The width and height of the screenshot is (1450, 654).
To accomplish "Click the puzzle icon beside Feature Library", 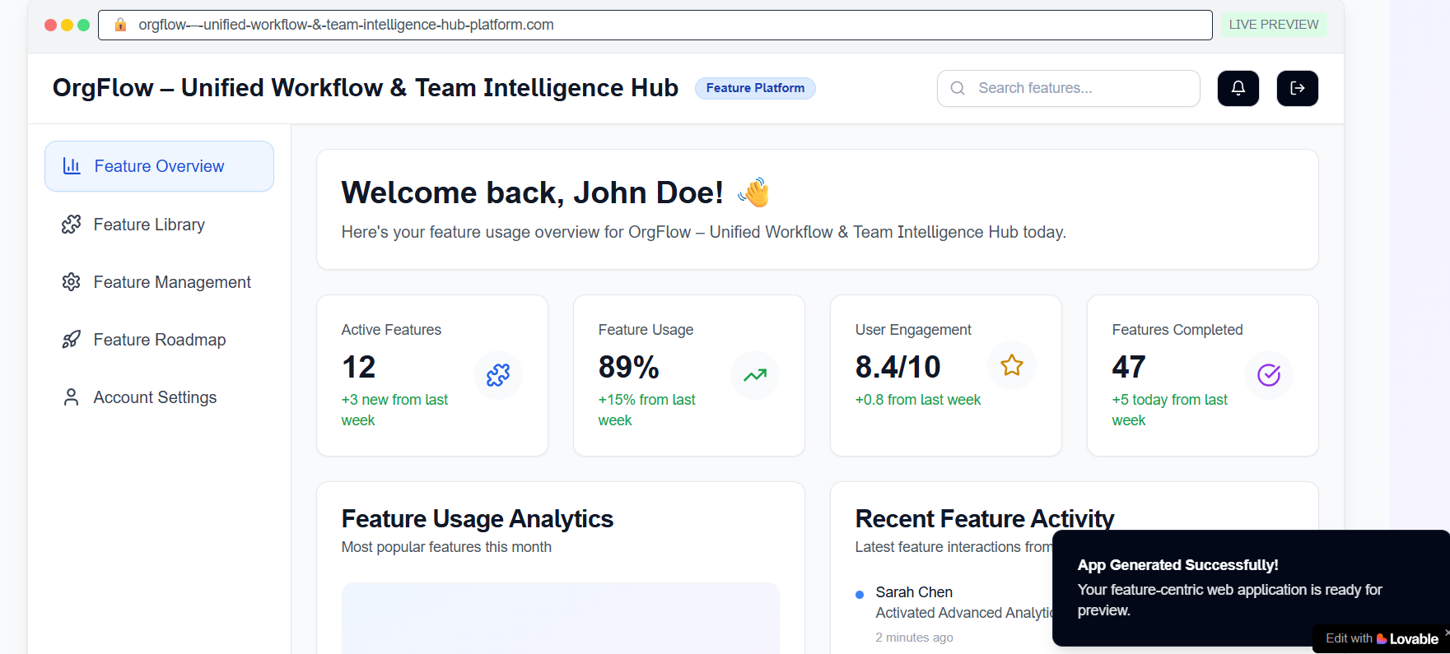I will 72,225.
